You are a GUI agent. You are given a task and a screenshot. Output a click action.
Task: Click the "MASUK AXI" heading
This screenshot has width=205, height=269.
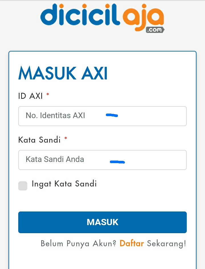[63, 73]
